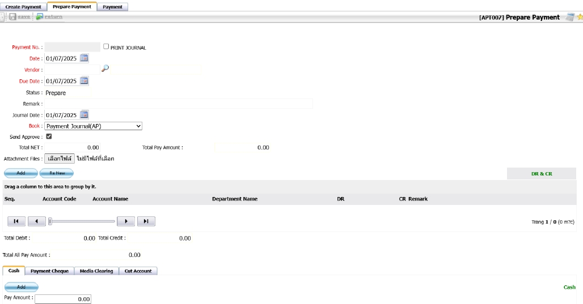Screen dimensions: 583x304
Task: Open the Payment Cheque tab
Action: [49, 271]
